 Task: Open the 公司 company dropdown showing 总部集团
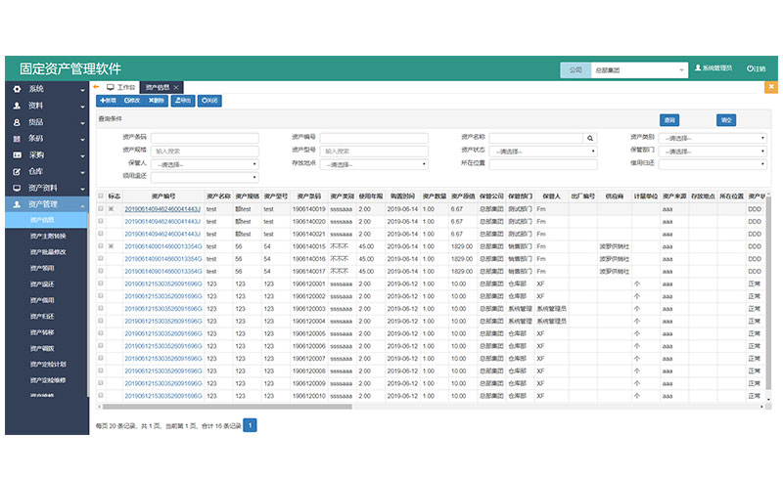pos(640,69)
